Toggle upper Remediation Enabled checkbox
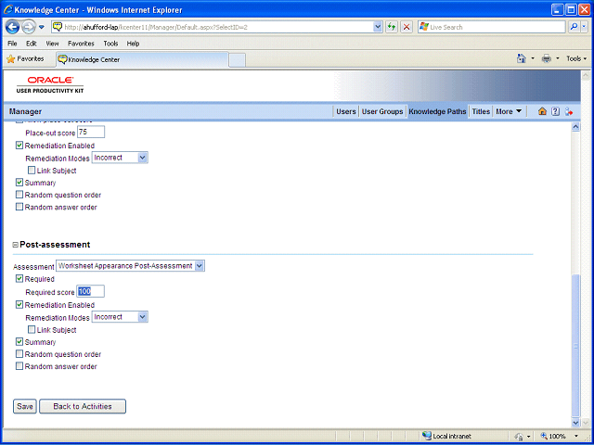This screenshot has width=594, height=445. click(x=19, y=146)
